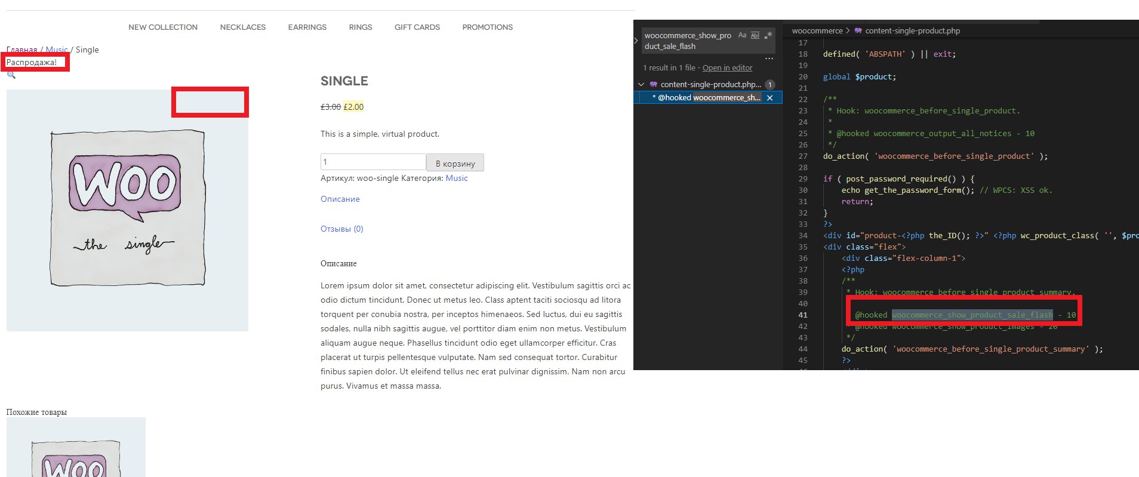
Task: Click 'woocommerce' folder in editor breadcrumb
Action: pos(817,30)
